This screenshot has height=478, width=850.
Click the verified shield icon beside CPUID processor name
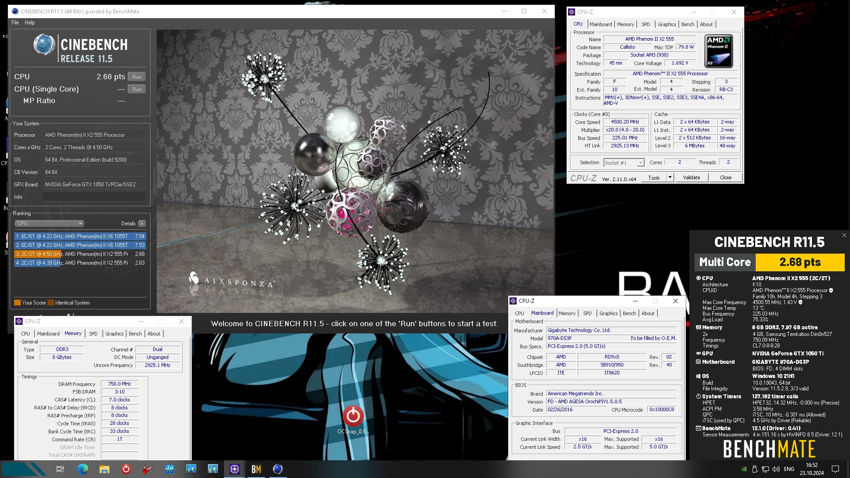pos(831,291)
